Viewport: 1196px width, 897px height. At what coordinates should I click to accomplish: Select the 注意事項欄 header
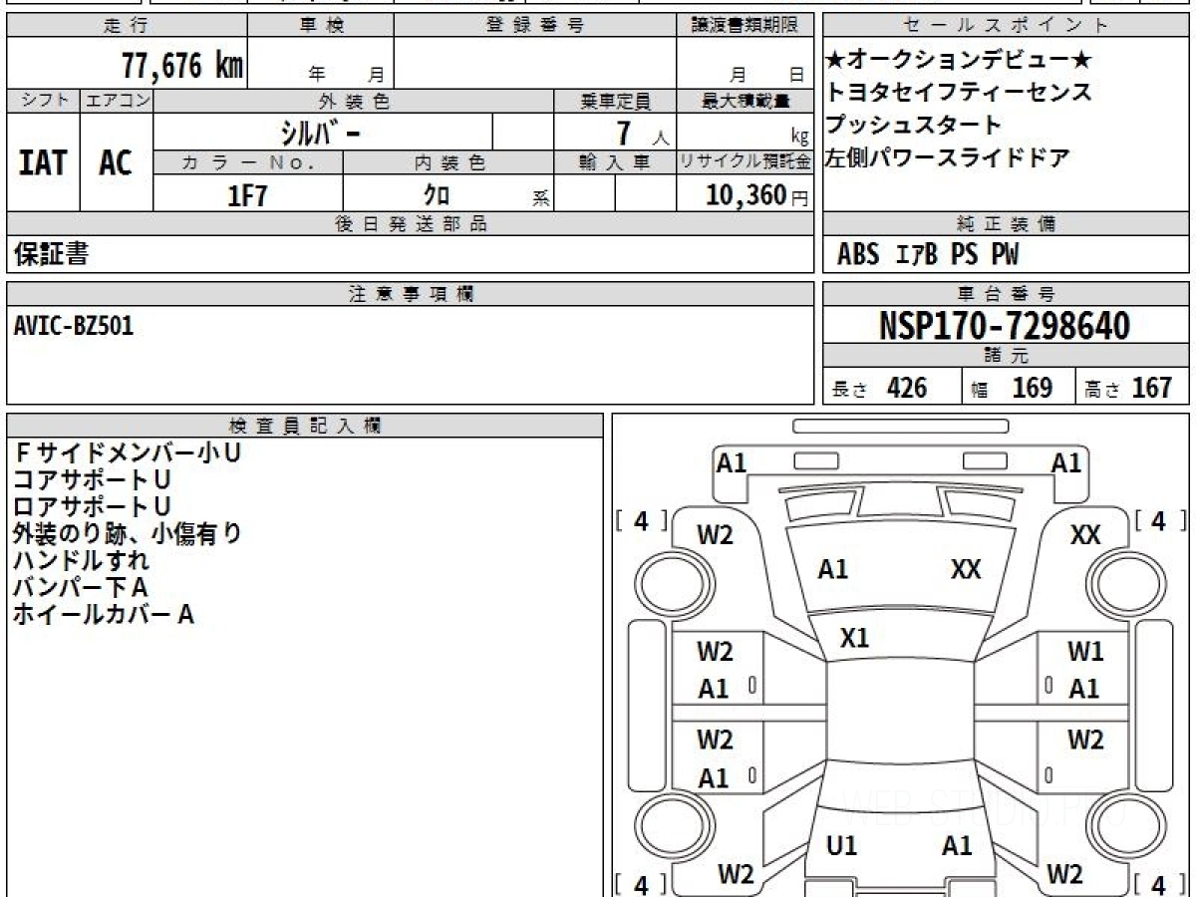tap(411, 294)
